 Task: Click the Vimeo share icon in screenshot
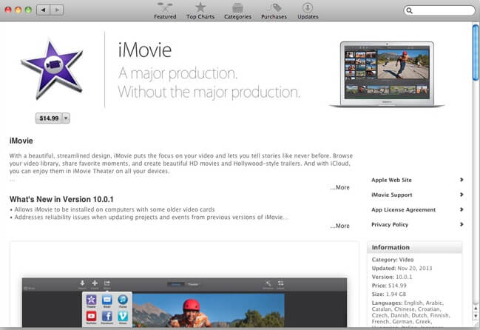123,316
